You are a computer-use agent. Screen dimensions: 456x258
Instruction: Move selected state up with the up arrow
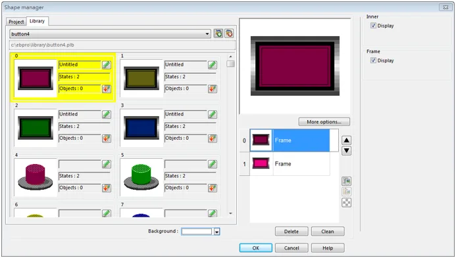point(346,140)
